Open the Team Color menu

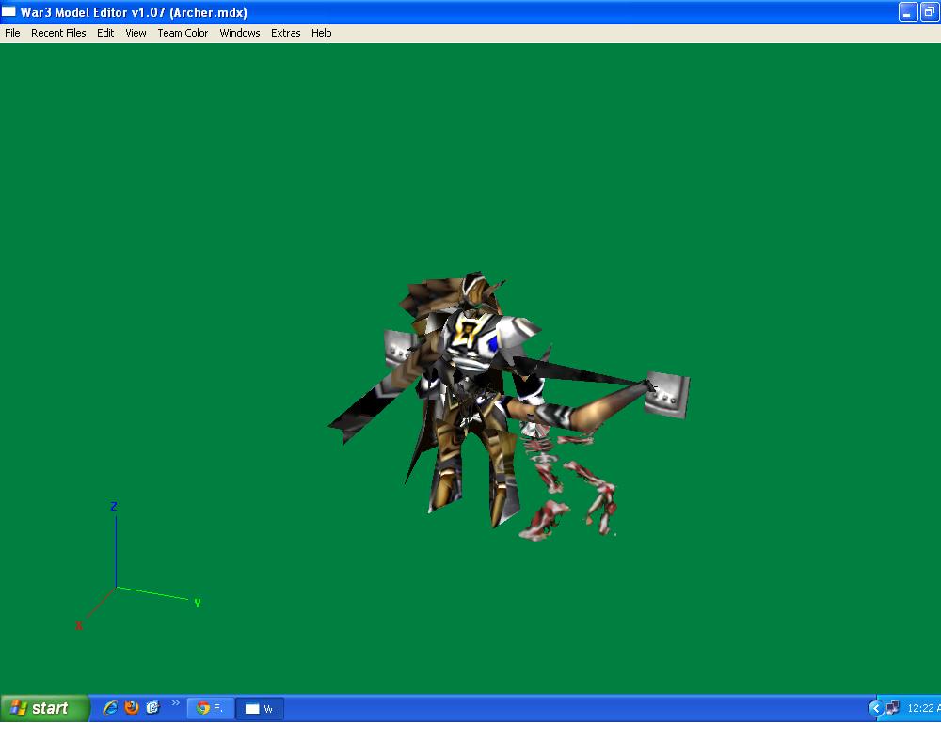point(183,33)
